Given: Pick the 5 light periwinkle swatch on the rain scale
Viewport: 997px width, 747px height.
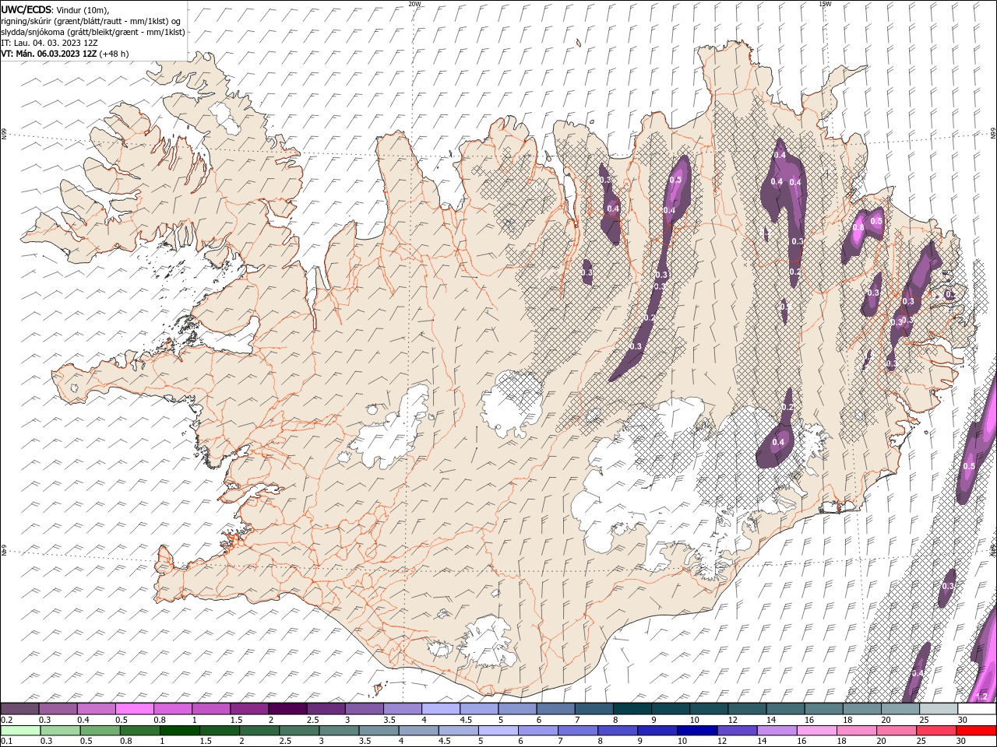Looking at the screenshot, I should 498,730.
